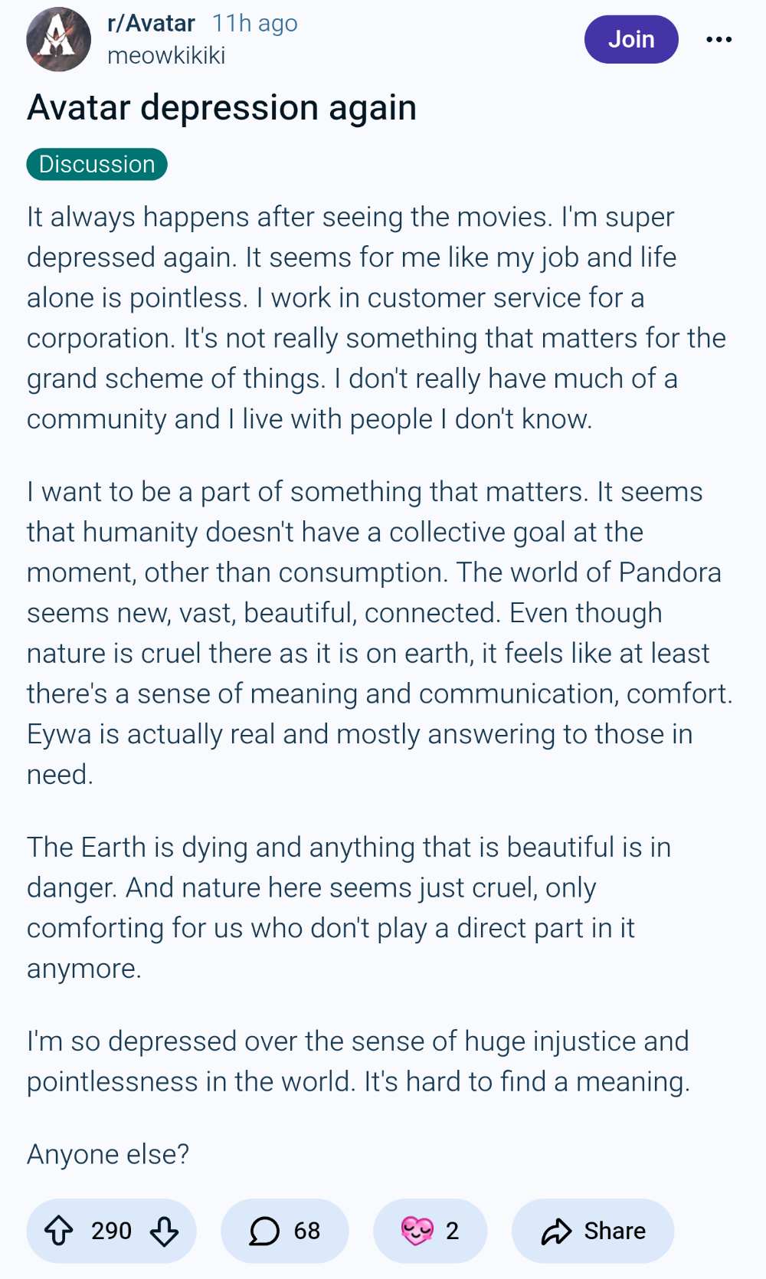This screenshot has height=1279, width=766.
Task: Downvote the Avatar depression post
Action: click(164, 1231)
